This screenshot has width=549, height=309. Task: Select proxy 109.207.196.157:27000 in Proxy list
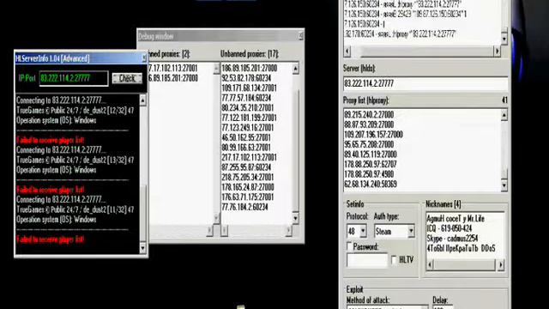click(x=374, y=135)
